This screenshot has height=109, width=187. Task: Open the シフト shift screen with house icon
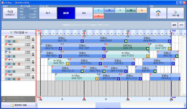point(158,13)
